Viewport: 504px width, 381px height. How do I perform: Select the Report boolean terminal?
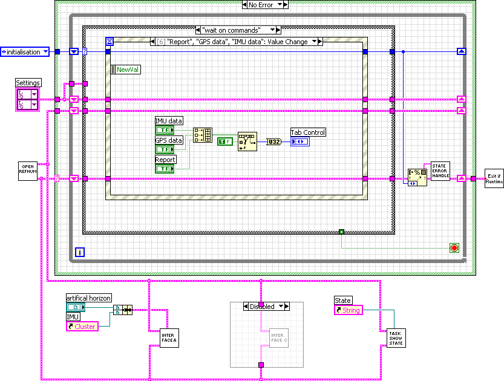pyautogui.click(x=165, y=169)
